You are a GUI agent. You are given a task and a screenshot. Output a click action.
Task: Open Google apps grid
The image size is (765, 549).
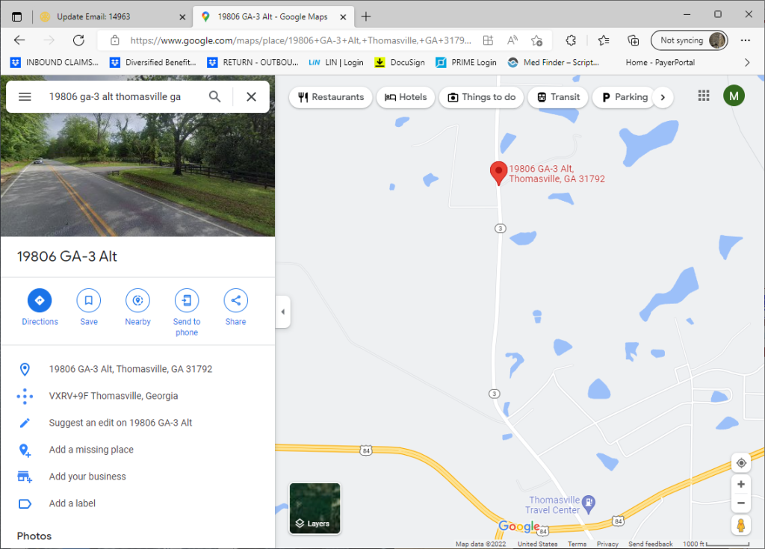pos(704,96)
